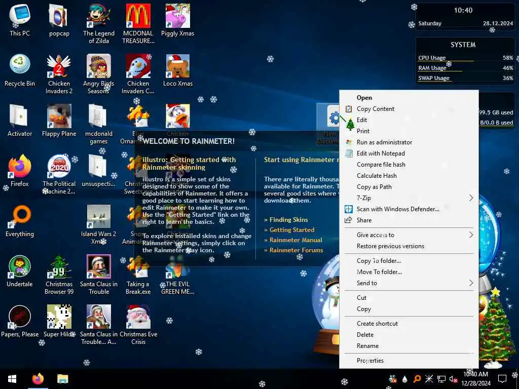Viewport: 519px width, 389px height.
Task: Select the MCDONAL TREASURE shortcut icon
Action: [138, 23]
